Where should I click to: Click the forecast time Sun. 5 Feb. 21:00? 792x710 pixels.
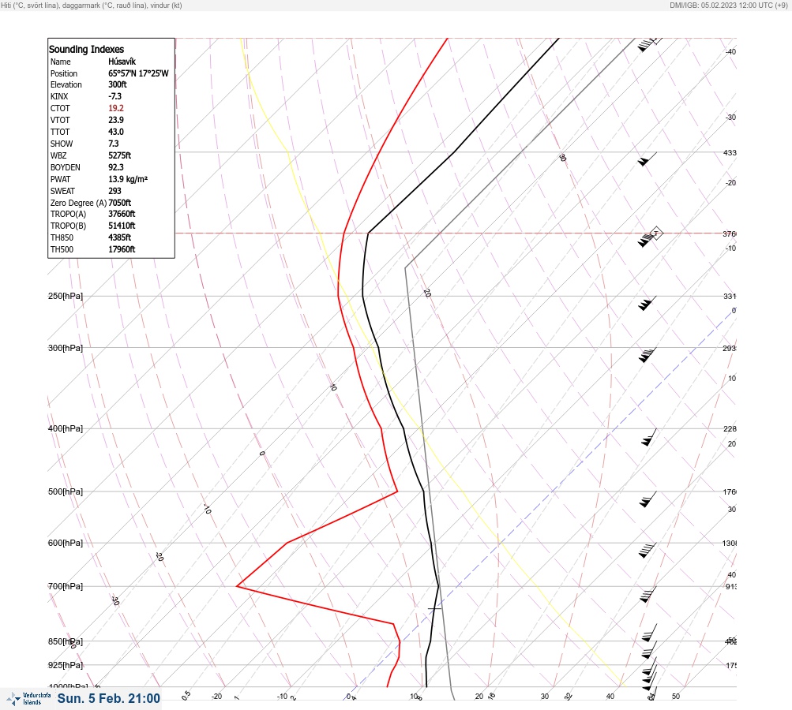click(109, 699)
